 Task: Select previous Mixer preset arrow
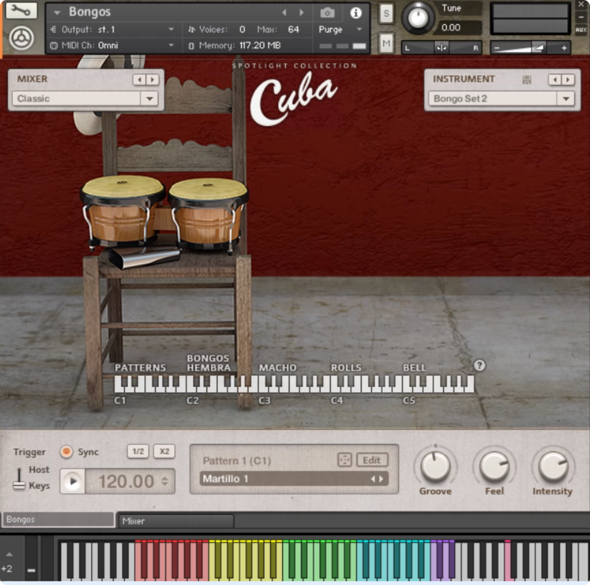140,79
